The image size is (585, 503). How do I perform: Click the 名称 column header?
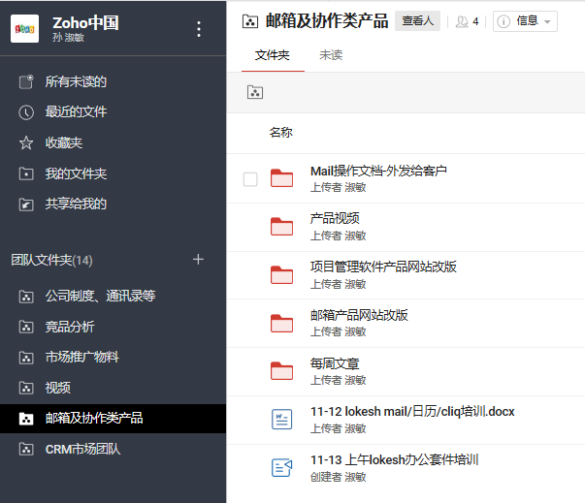280,133
